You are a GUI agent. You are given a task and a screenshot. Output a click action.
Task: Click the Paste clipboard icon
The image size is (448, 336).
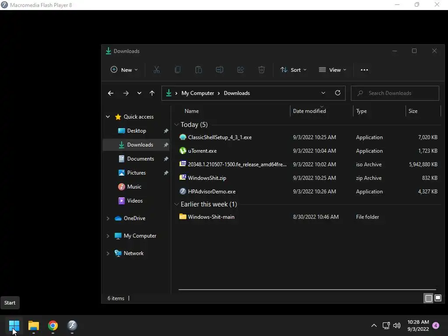click(x=198, y=70)
